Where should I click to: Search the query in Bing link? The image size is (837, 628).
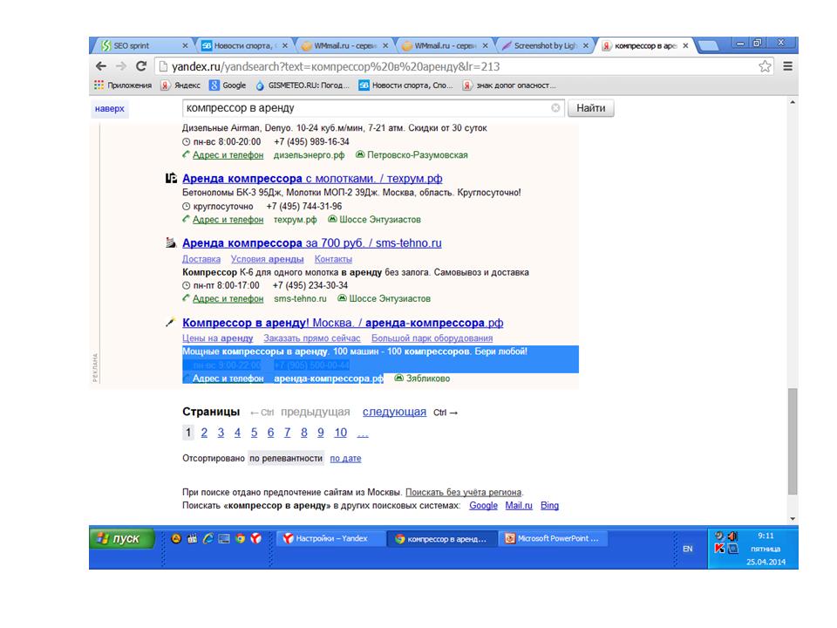point(549,505)
